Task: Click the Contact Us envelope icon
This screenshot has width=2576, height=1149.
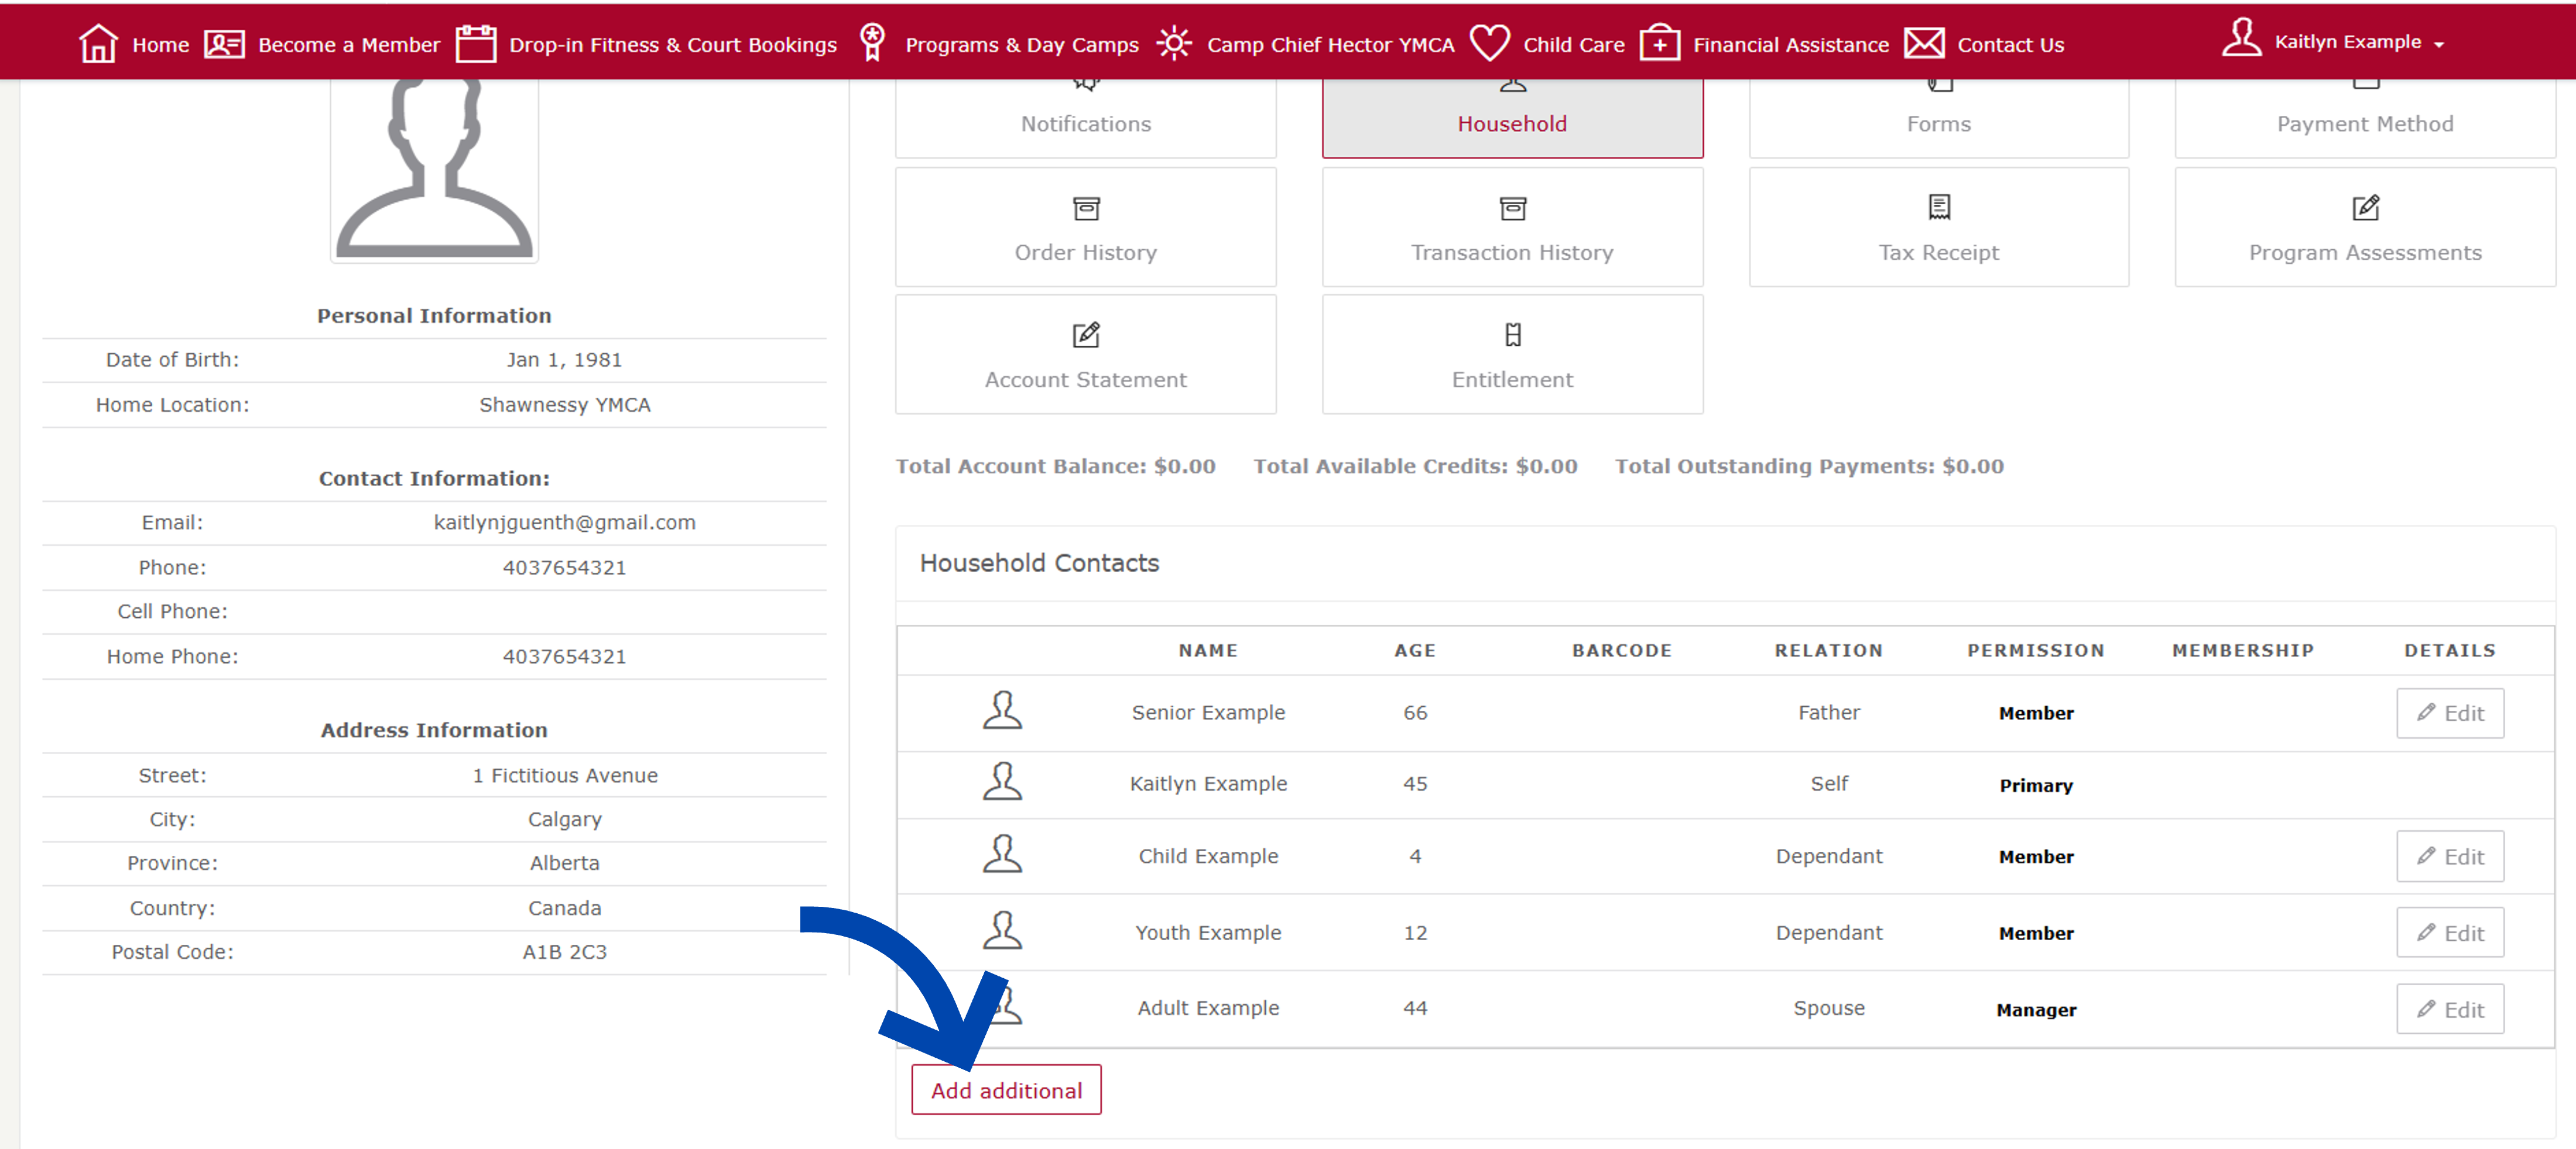Action: (1924, 44)
